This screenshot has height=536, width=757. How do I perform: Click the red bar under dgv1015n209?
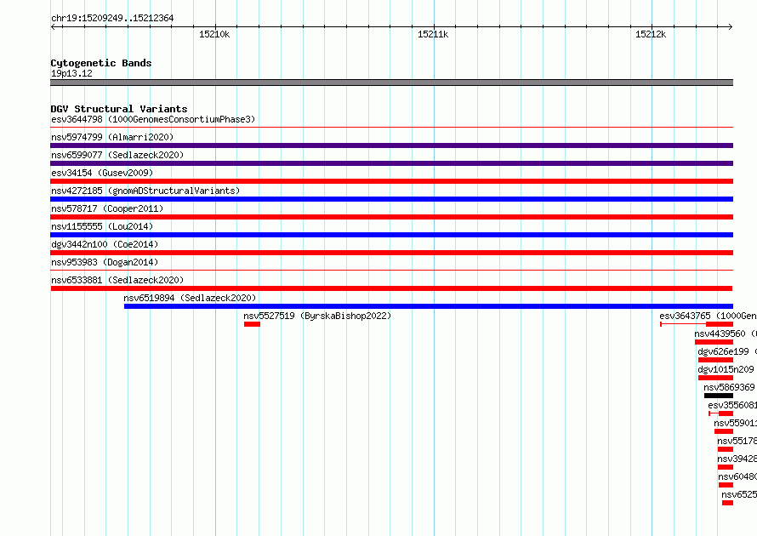click(715, 378)
